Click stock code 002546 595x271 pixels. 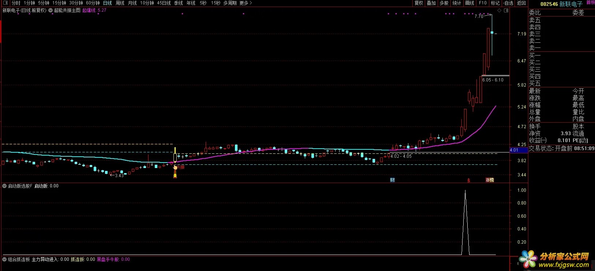click(x=549, y=4)
